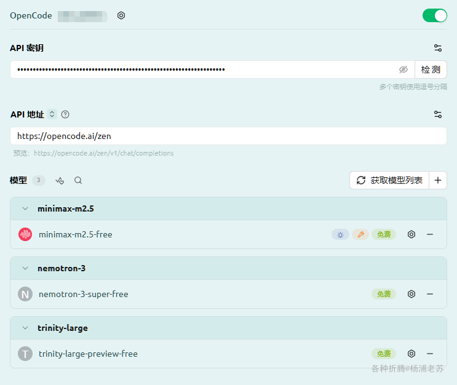Click nemotron N avatar icon

[x=25, y=294]
